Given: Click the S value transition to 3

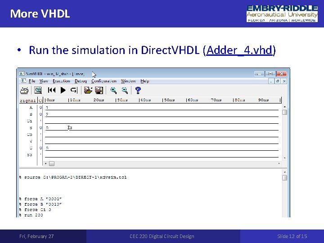Looking at the screenshot, I should [70, 128].
